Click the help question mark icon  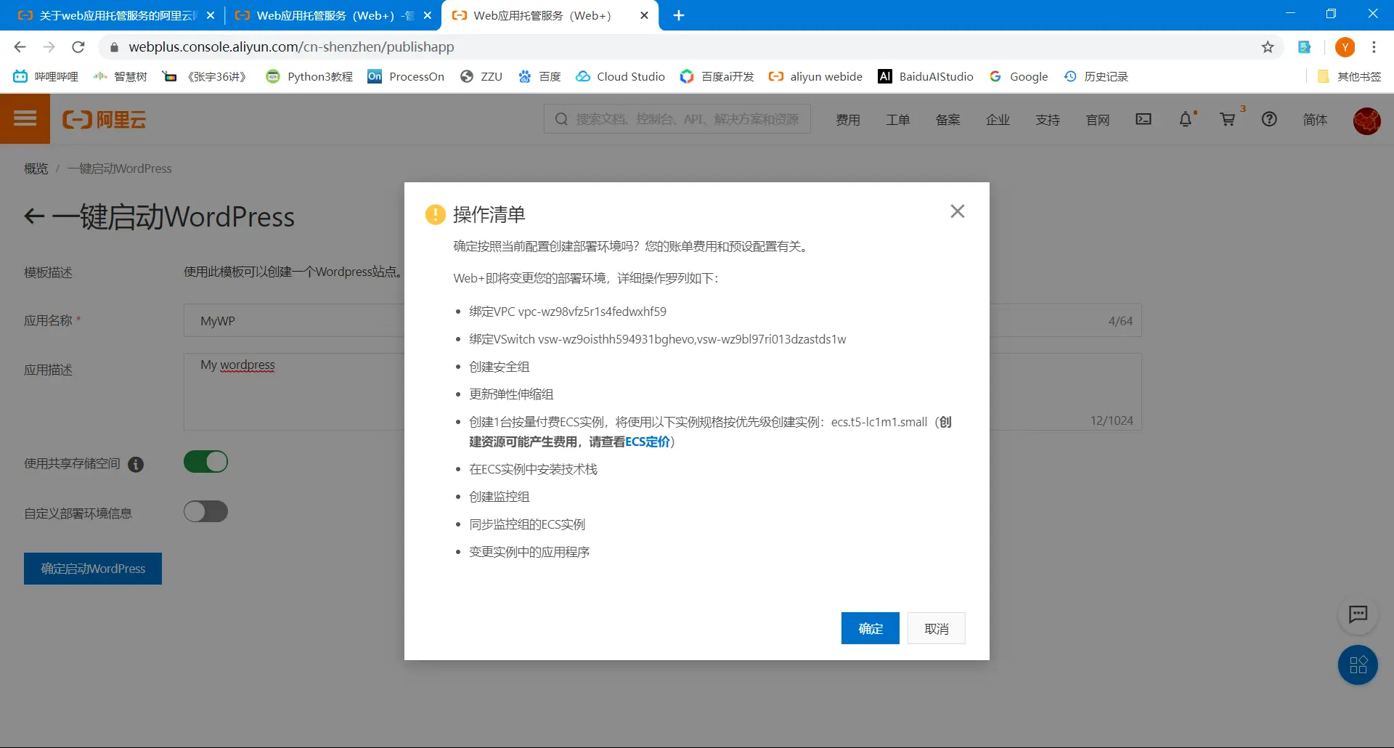coord(1269,119)
